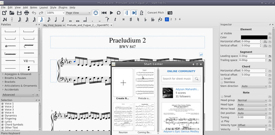Open the Style menu

[x=53, y=8]
